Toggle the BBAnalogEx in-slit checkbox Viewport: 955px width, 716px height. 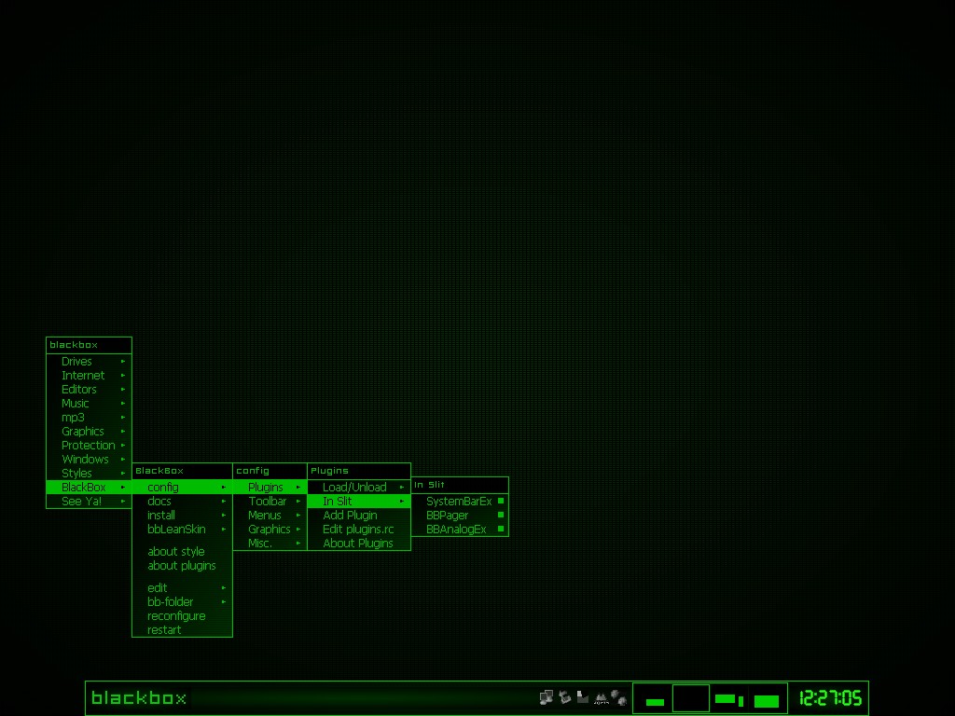[x=501, y=530]
